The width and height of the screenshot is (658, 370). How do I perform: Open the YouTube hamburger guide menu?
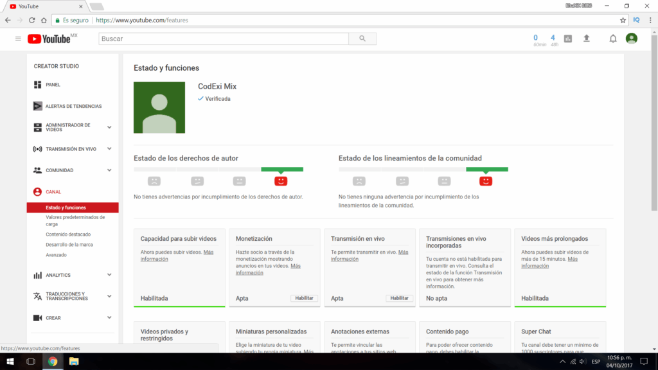coord(18,39)
